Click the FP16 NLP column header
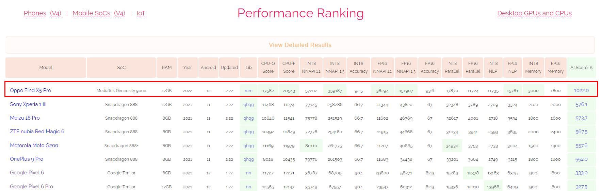Image resolution: width=602 pixels, height=191 pixels. [x=512, y=67]
